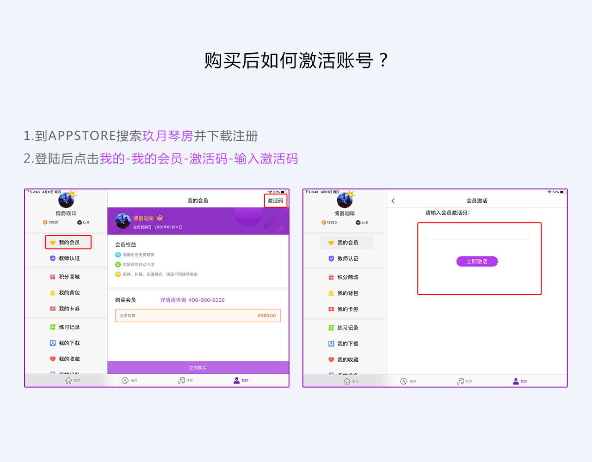Select the 会员年费 ¥980.00 option
This screenshot has width=592, height=462.
pyautogui.click(x=198, y=316)
